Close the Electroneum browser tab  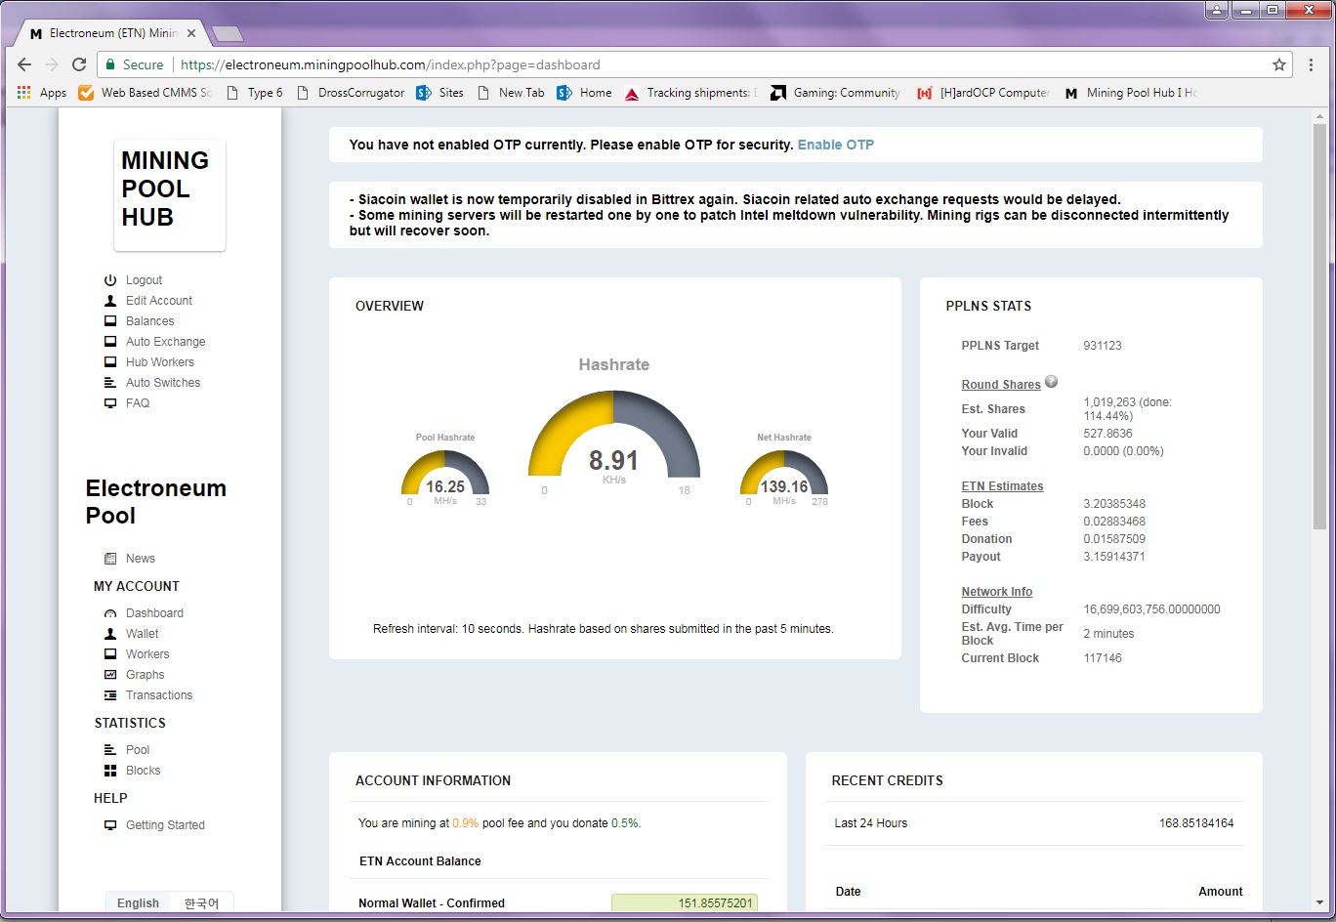(191, 33)
